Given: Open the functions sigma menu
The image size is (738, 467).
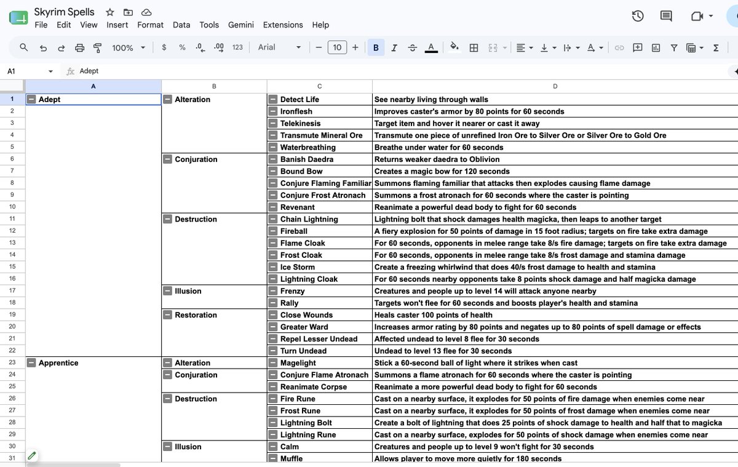Looking at the screenshot, I should pyautogui.click(x=716, y=47).
